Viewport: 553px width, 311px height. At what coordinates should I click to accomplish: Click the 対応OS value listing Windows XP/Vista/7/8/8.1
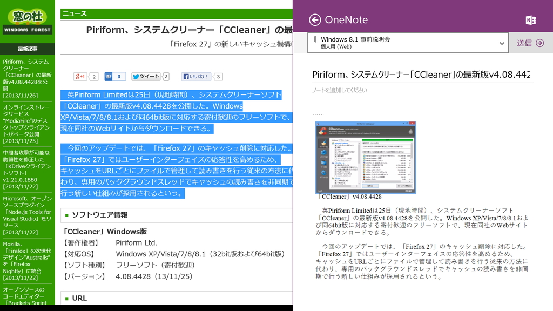tap(200, 254)
